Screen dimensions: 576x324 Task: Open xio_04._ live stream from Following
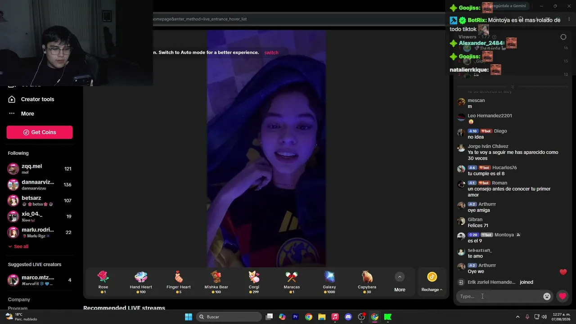coord(40,216)
